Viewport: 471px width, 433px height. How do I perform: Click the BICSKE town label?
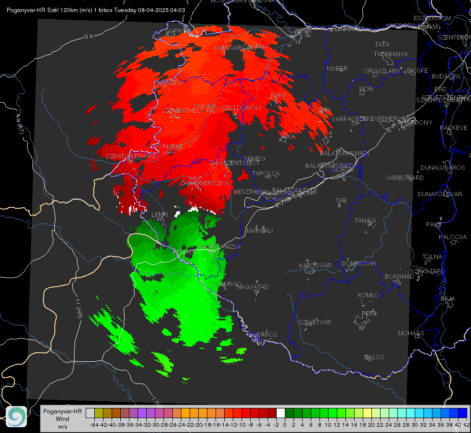[x=418, y=71]
